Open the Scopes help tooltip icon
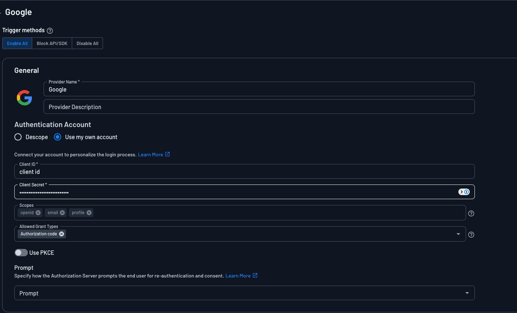This screenshot has height=313, width=517. point(471,213)
